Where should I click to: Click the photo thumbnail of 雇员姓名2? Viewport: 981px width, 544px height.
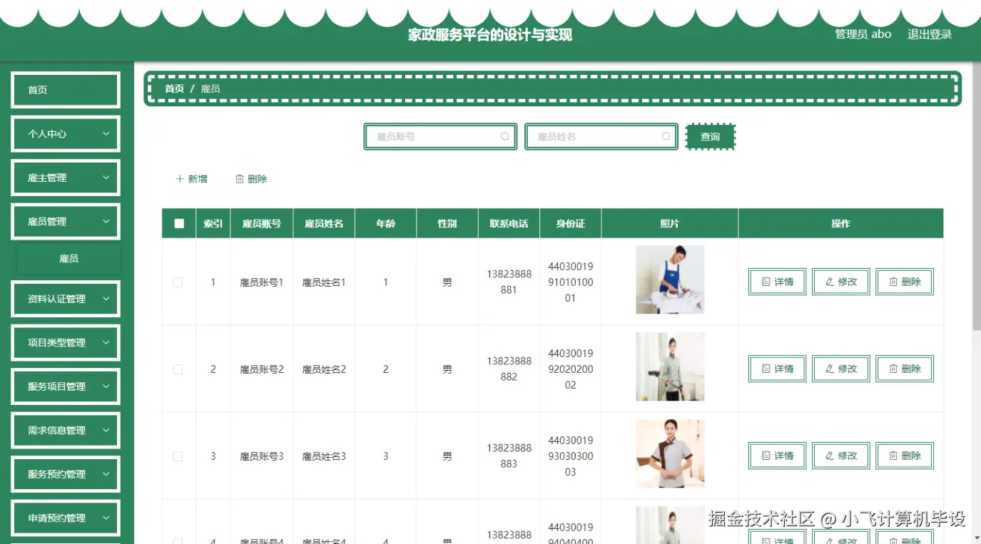tap(669, 366)
